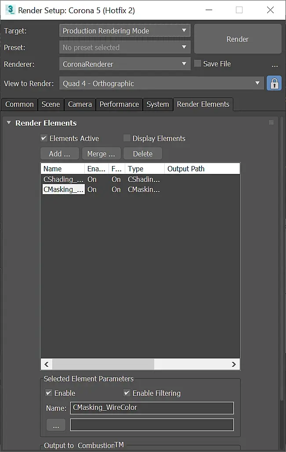Viewport: 286px width, 452px height.
Task: Click the horizontal scrollbar thumb in elements list
Action: tap(103, 365)
